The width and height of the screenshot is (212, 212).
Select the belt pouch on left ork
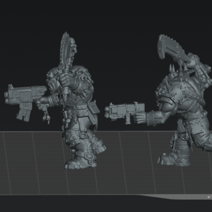click(x=94, y=108)
